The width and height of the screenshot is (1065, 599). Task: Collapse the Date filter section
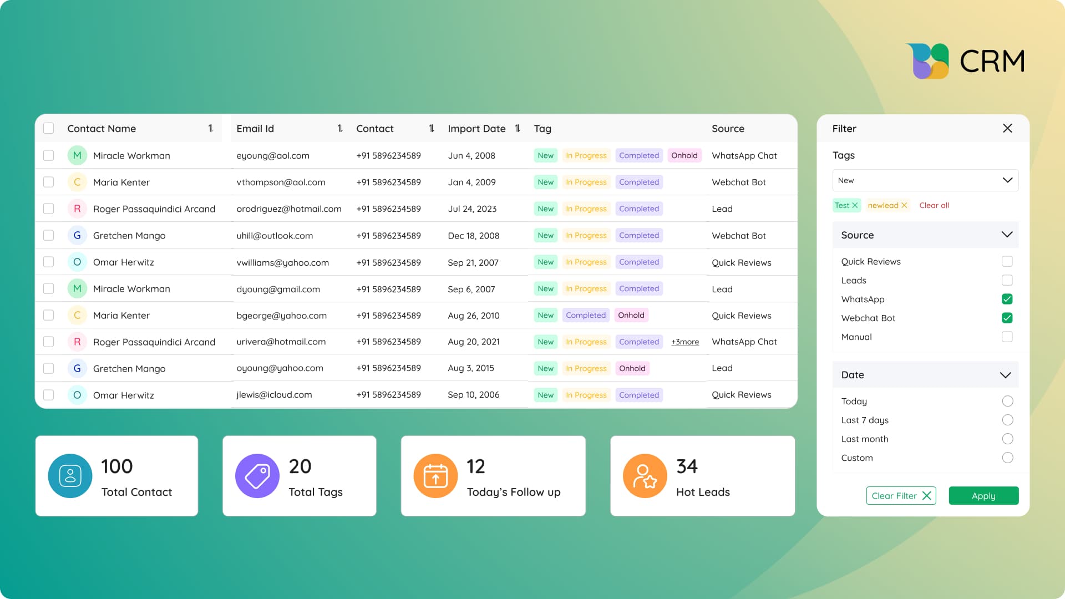(1006, 374)
